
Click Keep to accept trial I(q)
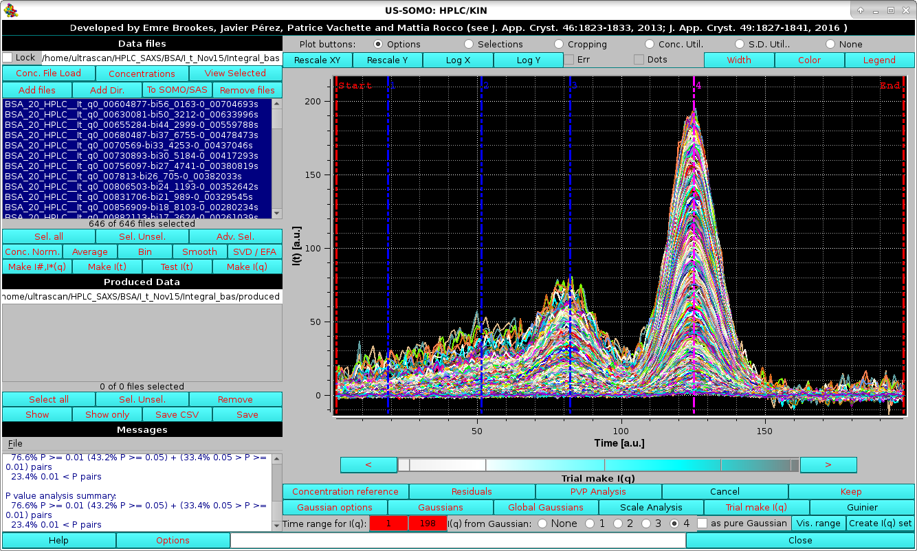851,491
